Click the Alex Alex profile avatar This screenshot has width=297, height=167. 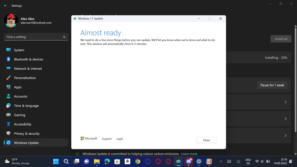click(11, 20)
